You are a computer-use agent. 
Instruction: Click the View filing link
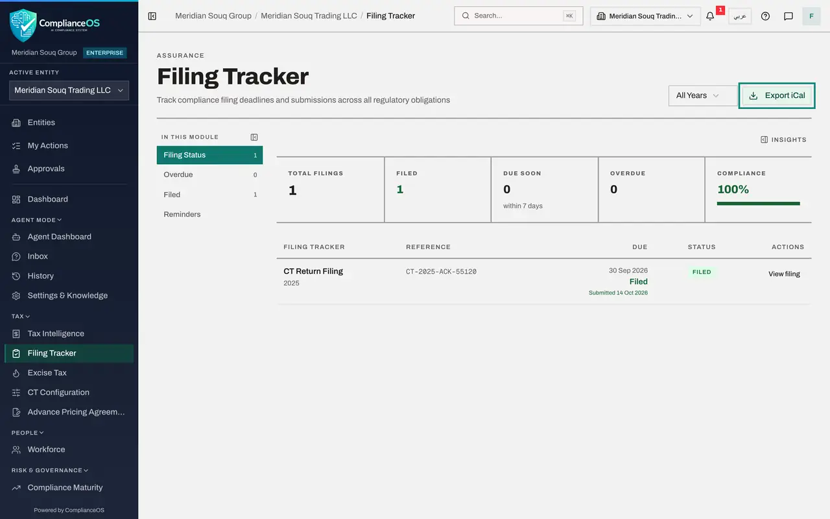pos(784,274)
